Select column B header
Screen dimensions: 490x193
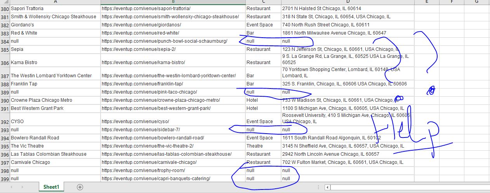click(173, 2)
